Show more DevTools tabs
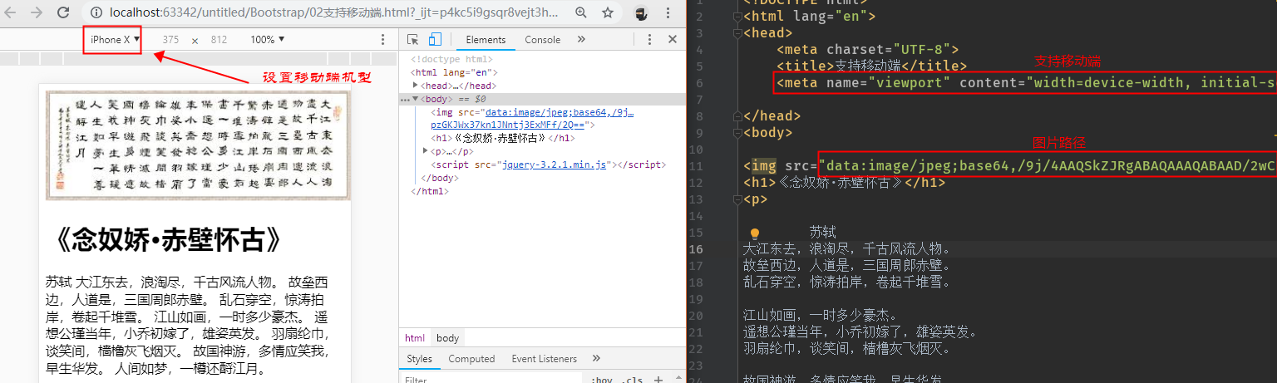 (581, 39)
